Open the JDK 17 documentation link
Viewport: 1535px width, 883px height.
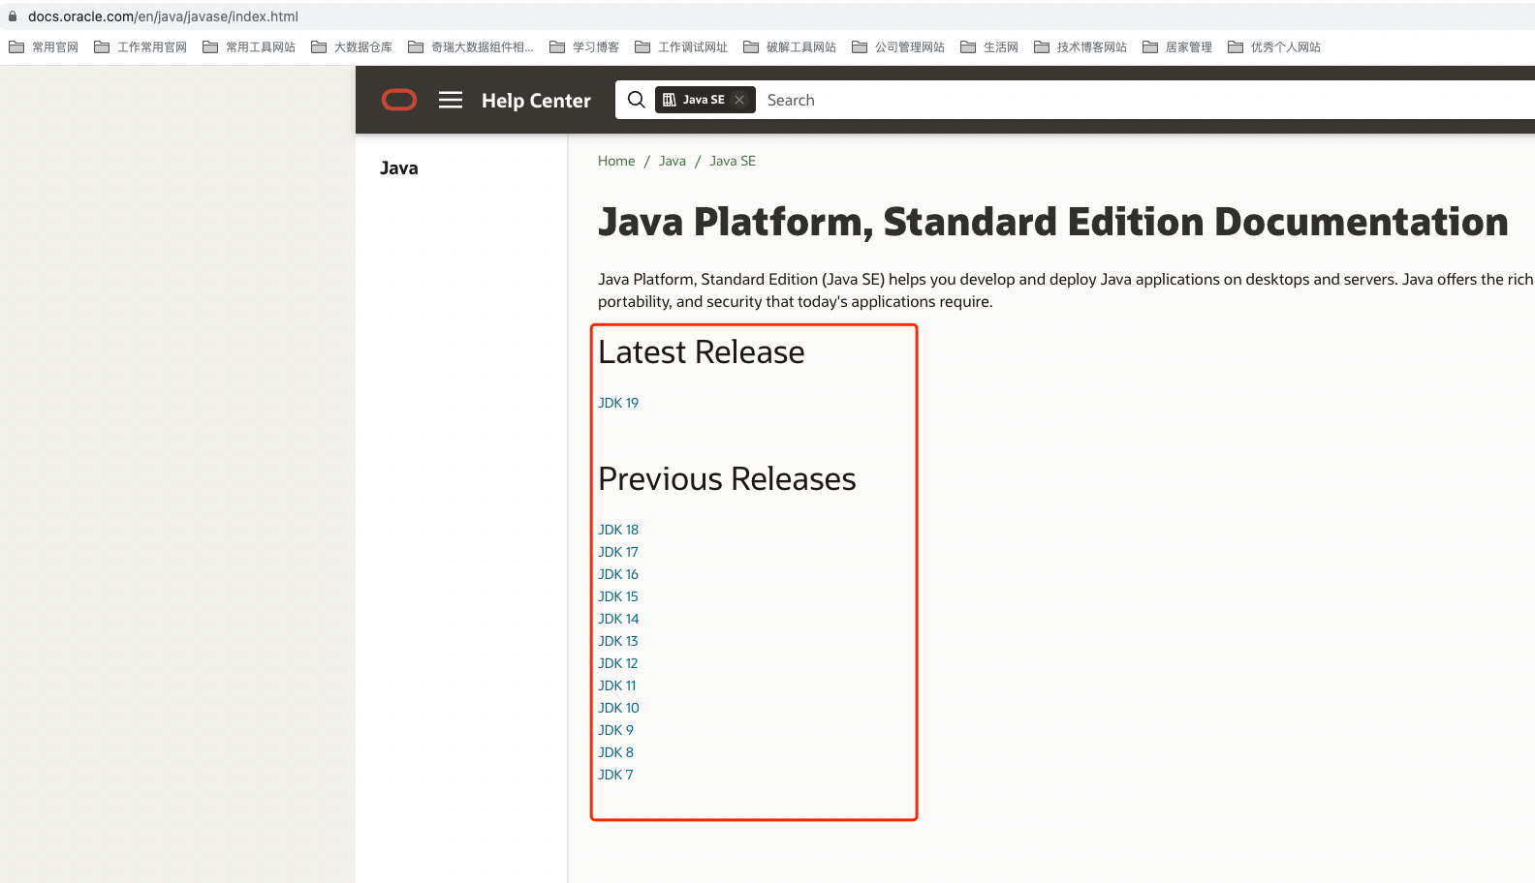click(x=618, y=552)
